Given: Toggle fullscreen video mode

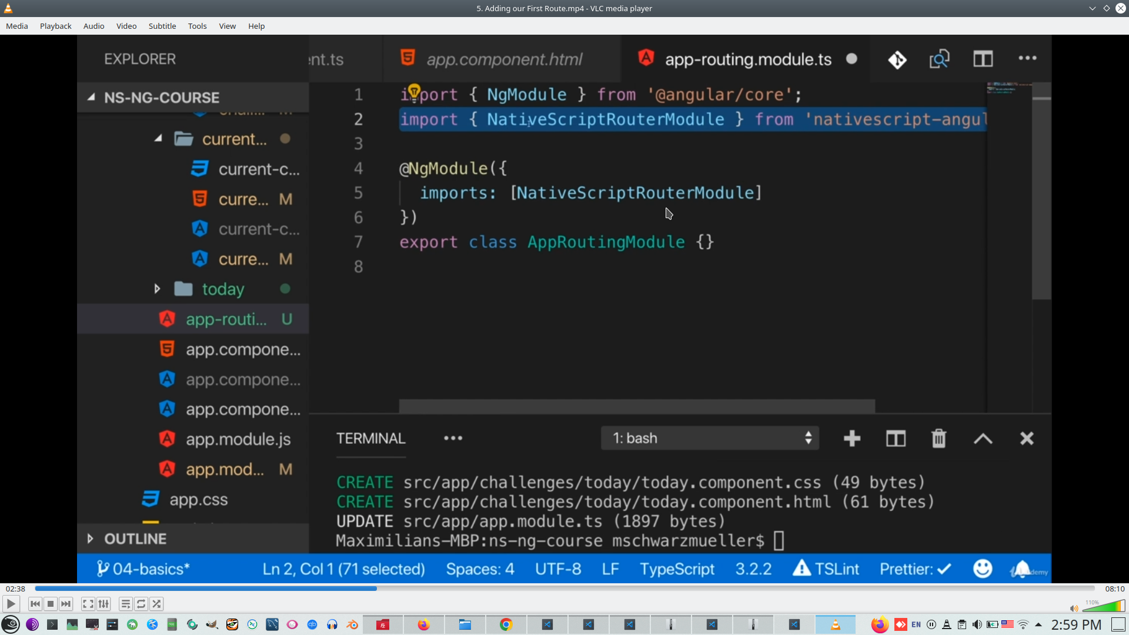Looking at the screenshot, I should click(x=88, y=604).
